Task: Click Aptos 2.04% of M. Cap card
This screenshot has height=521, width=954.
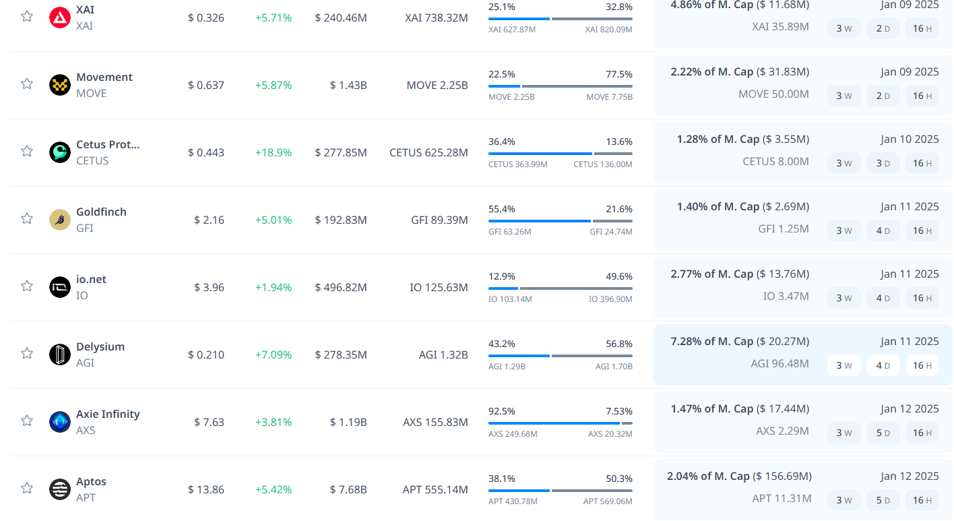Action: [802, 489]
